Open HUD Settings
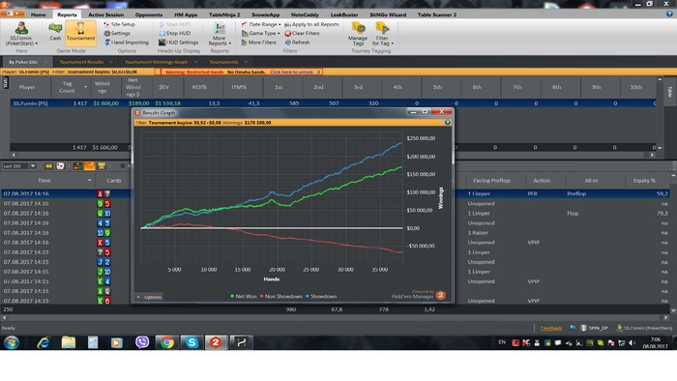The width and height of the screenshot is (677, 381). coord(178,43)
